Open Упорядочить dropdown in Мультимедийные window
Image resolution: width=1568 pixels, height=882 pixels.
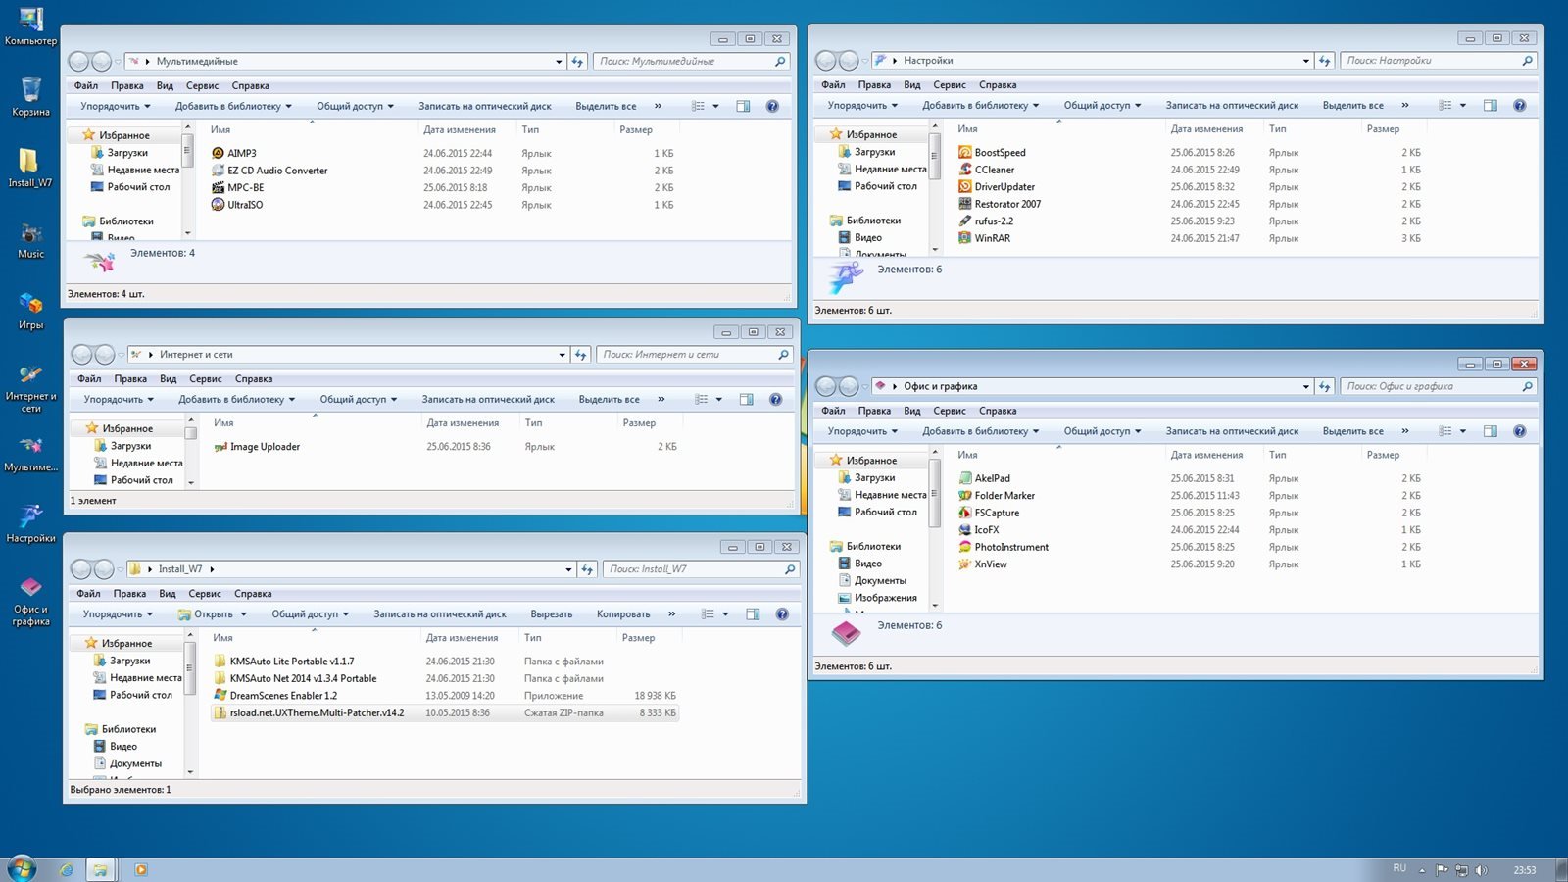[116, 106]
